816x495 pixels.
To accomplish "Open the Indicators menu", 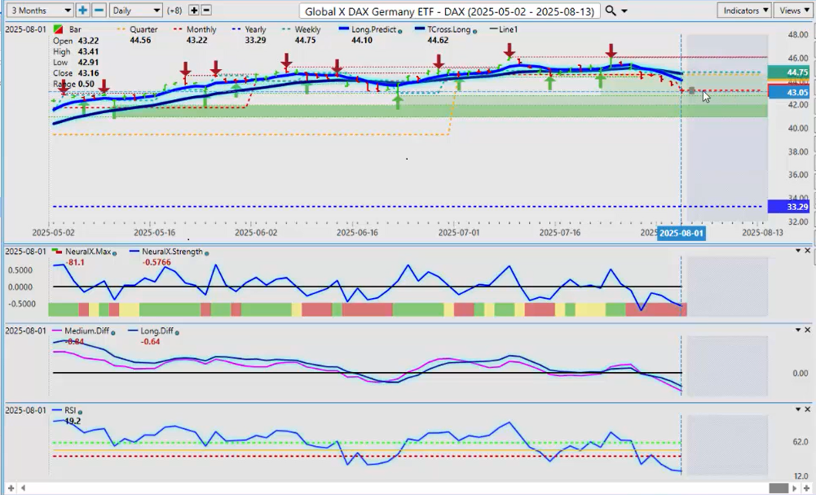I will click(744, 11).
